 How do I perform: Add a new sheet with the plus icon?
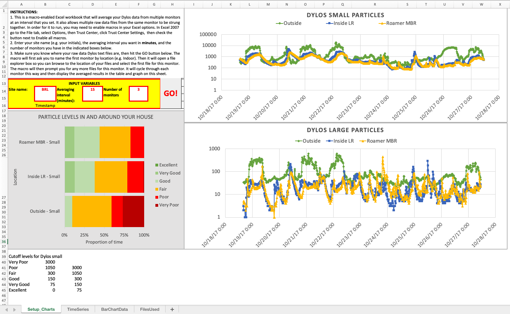click(172, 309)
